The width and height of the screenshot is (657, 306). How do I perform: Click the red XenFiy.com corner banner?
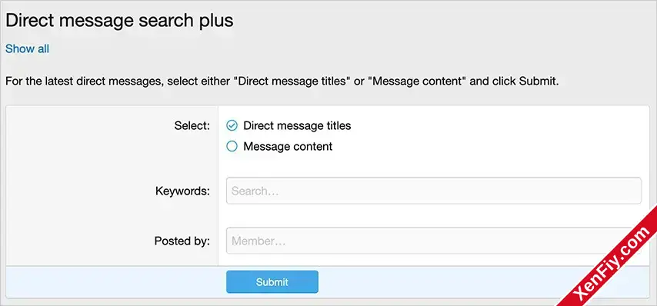[612, 261]
